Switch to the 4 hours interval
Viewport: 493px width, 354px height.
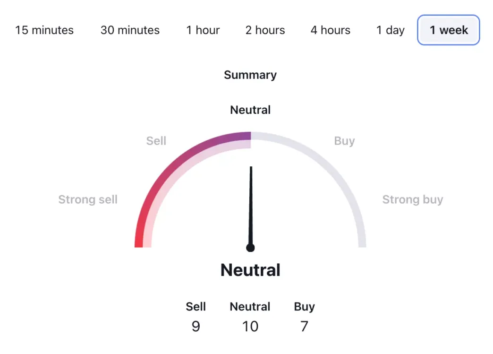pyautogui.click(x=330, y=30)
